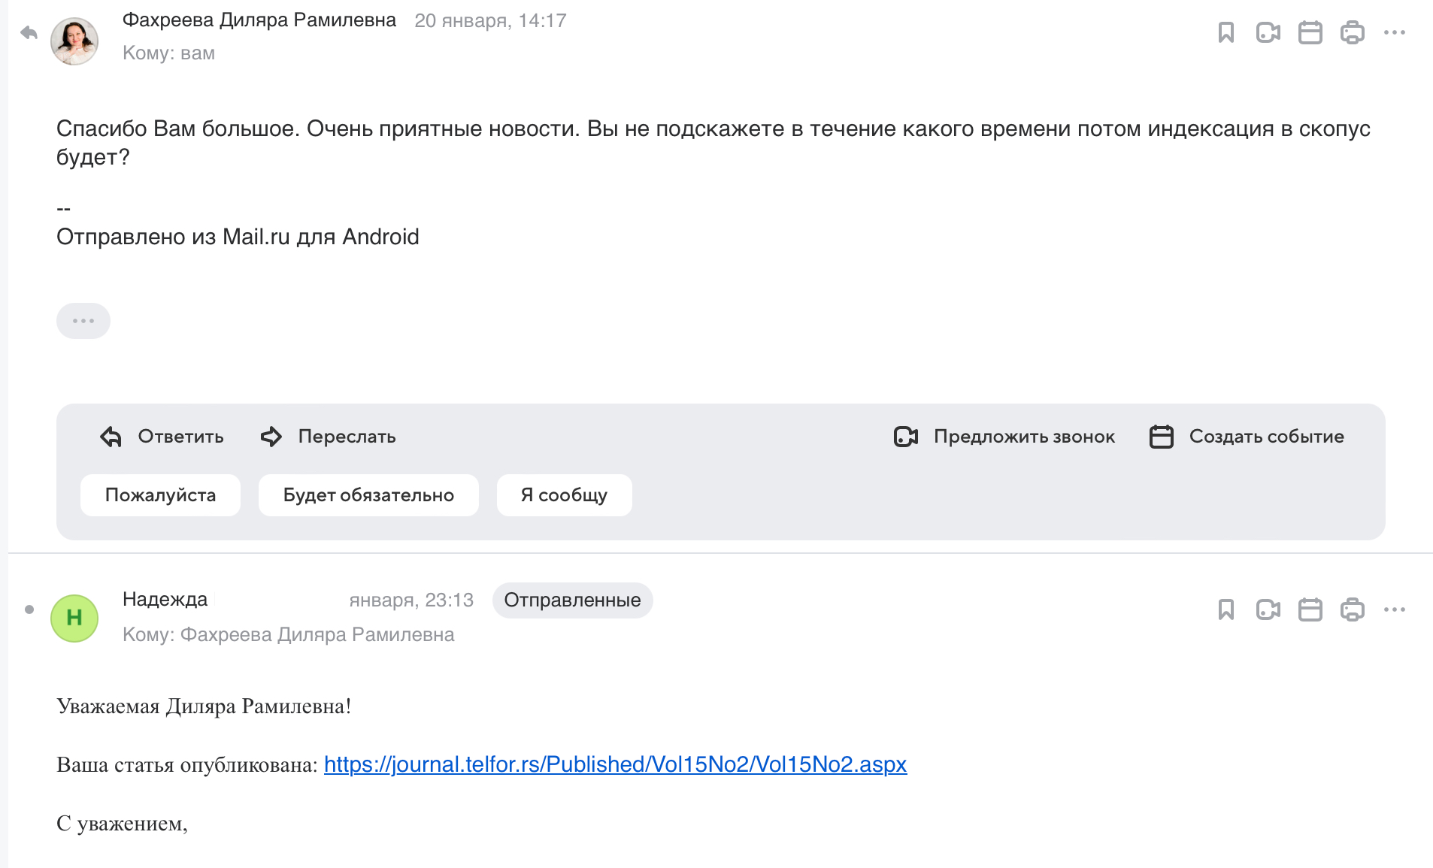Image resolution: width=1433 pixels, height=868 pixels.
Task: Click the video call icon on the first email
Action: point(1268,32)
